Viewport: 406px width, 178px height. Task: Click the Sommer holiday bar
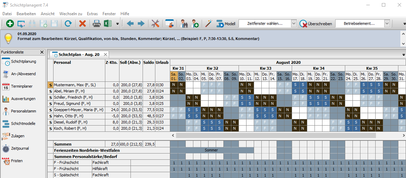(212, 150)
